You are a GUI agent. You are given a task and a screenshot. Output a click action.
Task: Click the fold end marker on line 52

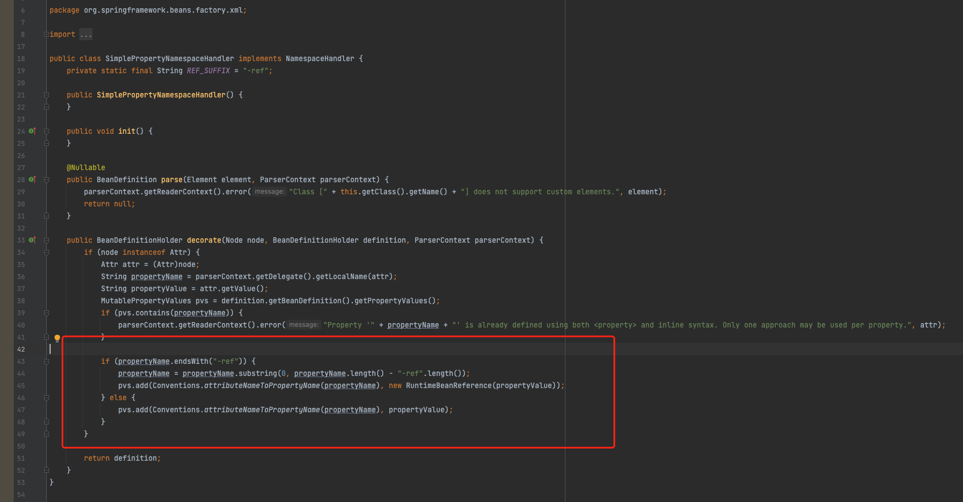pos(46,470)
